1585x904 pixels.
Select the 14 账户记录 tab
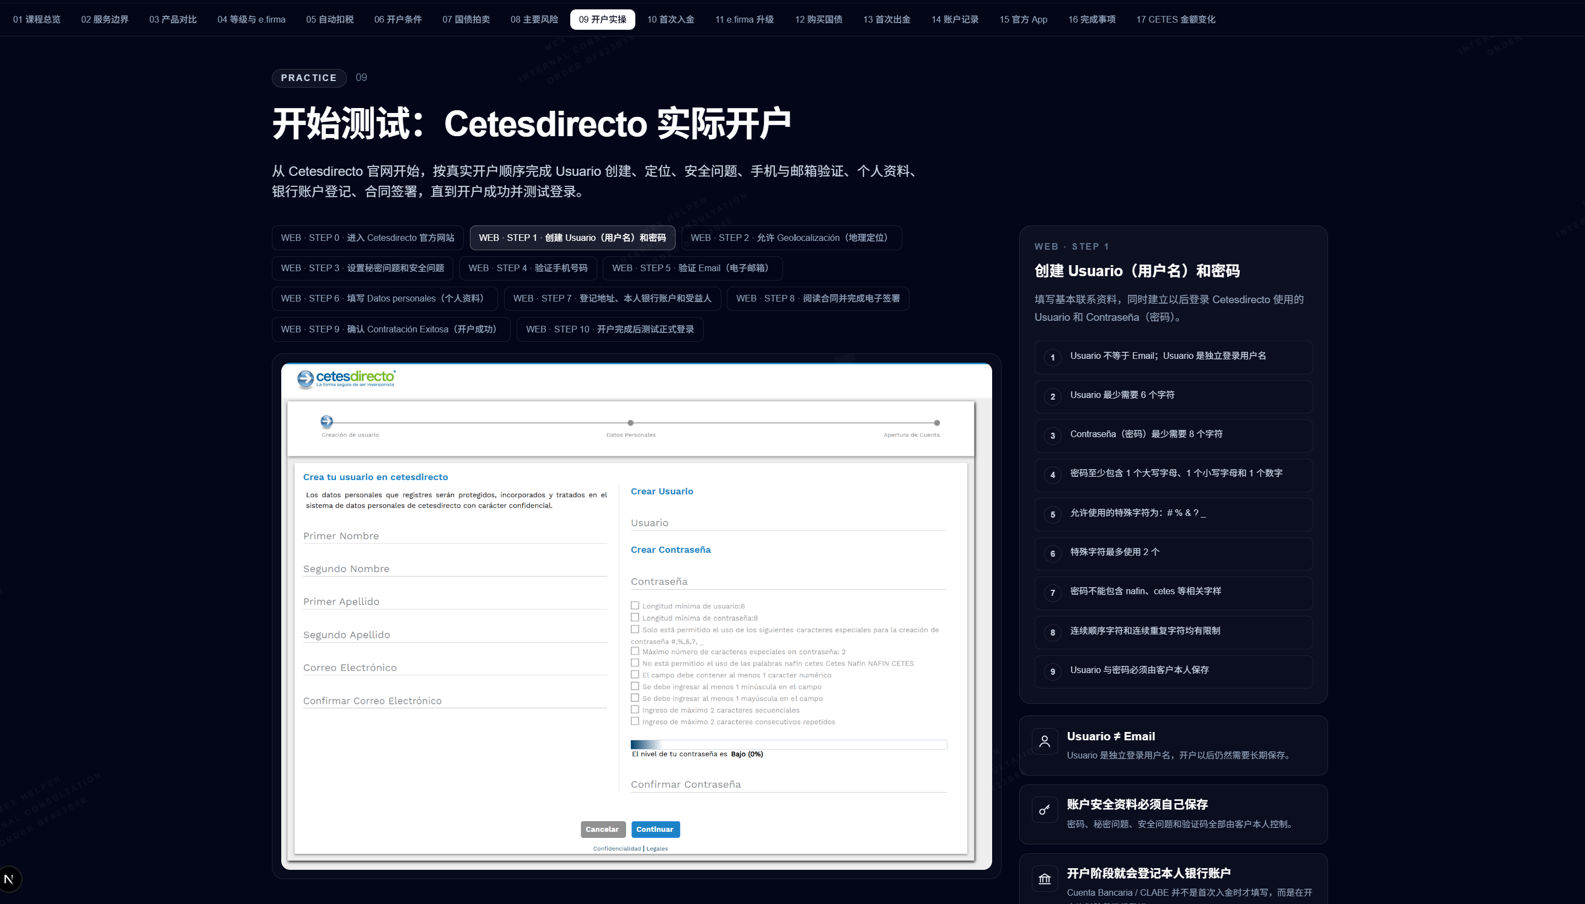[x=955, y=19]
